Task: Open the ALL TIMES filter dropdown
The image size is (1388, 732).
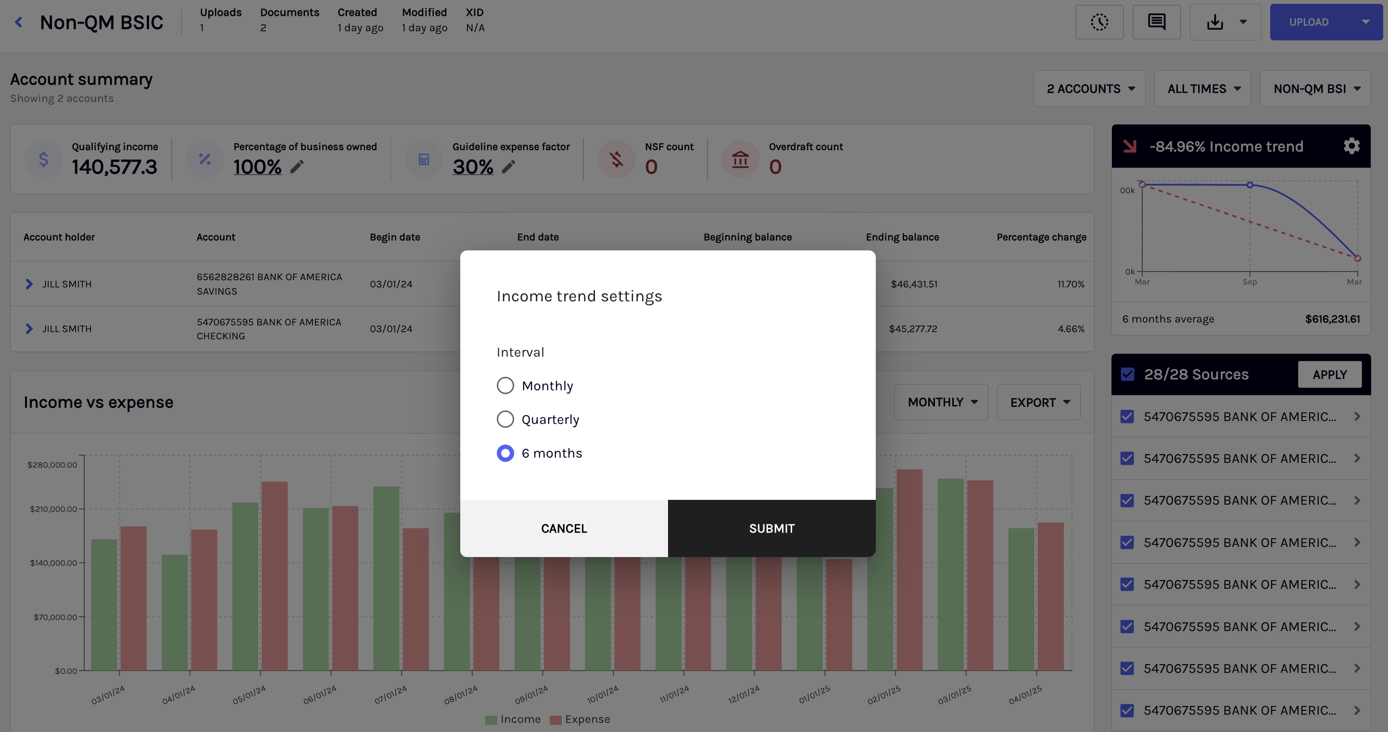Action: coord(1202,88)
